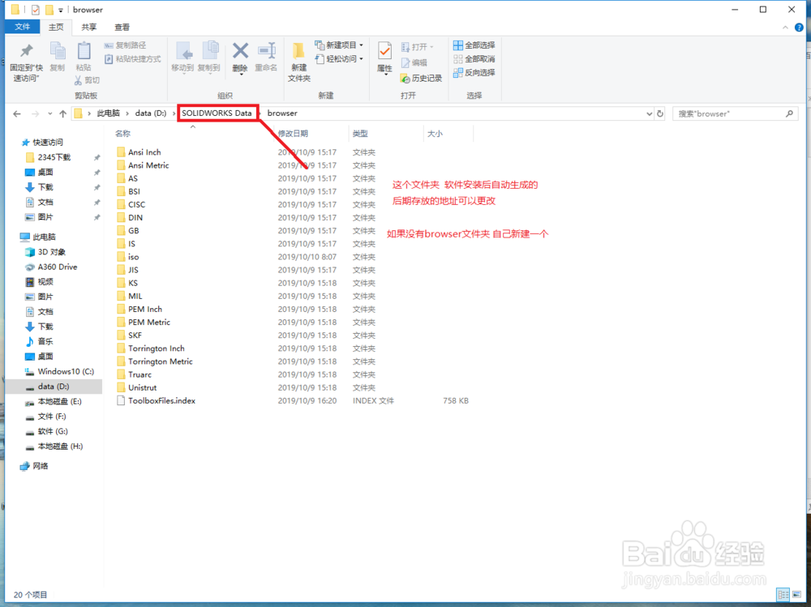This screenshot has width=811, height=607.
Task: Open the Easy access dropdown
Action: (x=339, y=59)
